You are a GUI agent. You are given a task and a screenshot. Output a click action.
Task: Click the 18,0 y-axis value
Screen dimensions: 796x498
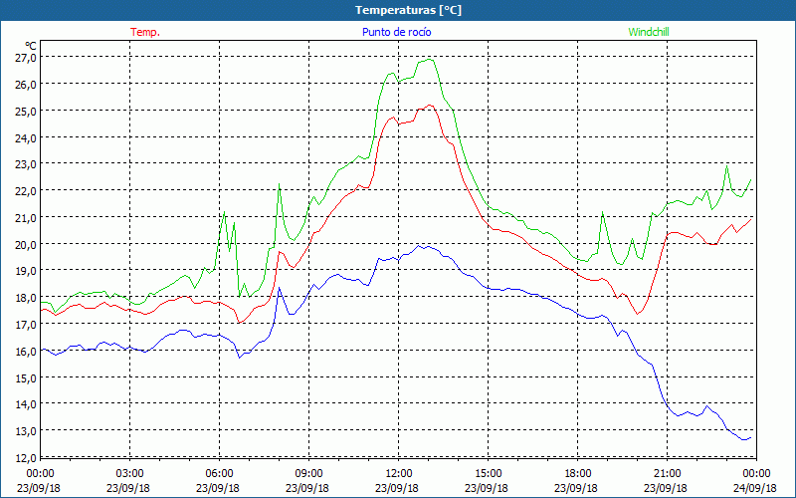tap(26, 298)
